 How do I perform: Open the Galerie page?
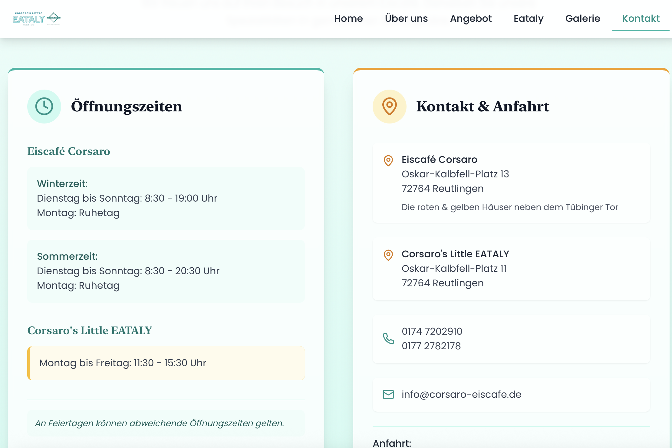tap(583, 19)
